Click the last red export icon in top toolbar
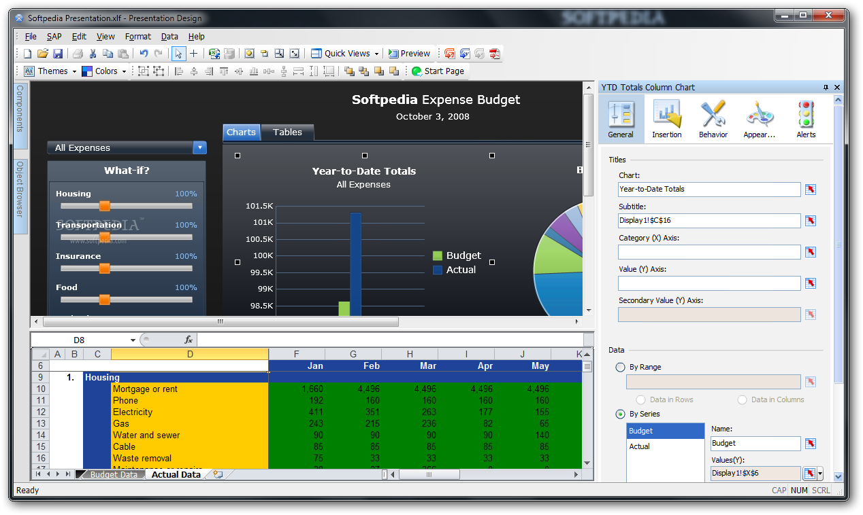The image size is (863, 515). click(495, 54)
